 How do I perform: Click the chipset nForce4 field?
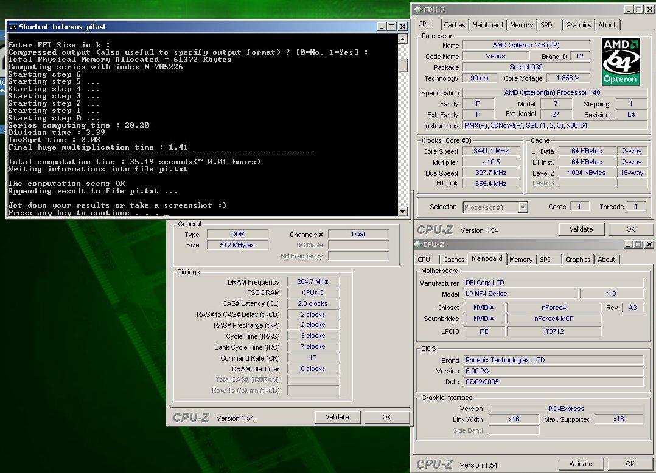pyautogui.click(x=554, y=308)
